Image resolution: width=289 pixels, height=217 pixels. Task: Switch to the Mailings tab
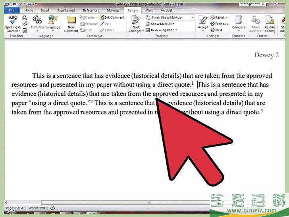point(113,10)
